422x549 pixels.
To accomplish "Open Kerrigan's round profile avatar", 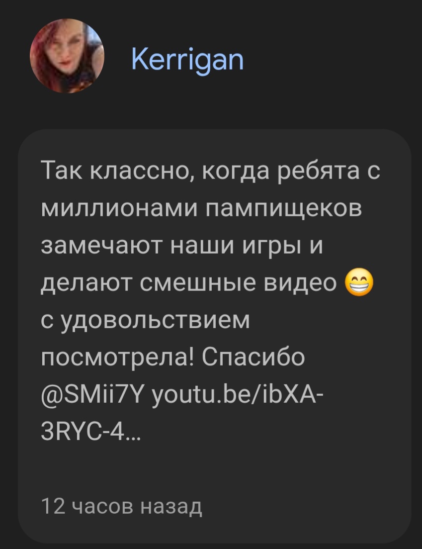I will coord(67,56).
